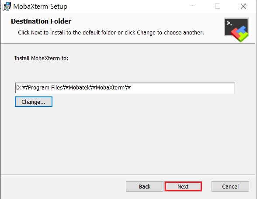Click the 'MobaXterm Setup' title bar text

(x=40, y=7)
